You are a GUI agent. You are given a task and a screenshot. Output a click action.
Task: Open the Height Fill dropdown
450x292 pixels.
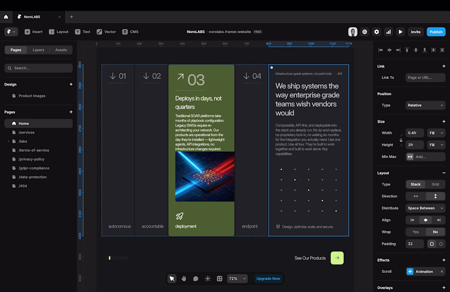[x=436, y=145]
